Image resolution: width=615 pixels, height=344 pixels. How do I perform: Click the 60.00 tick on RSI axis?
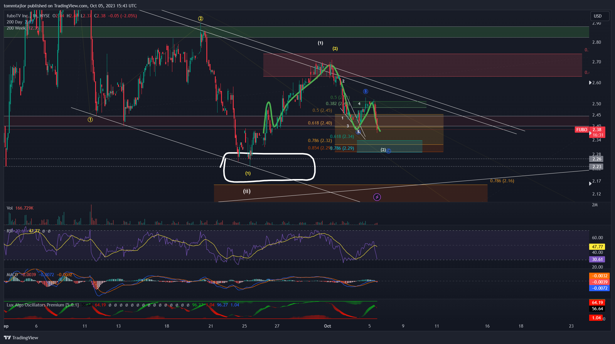coord(597,238)
